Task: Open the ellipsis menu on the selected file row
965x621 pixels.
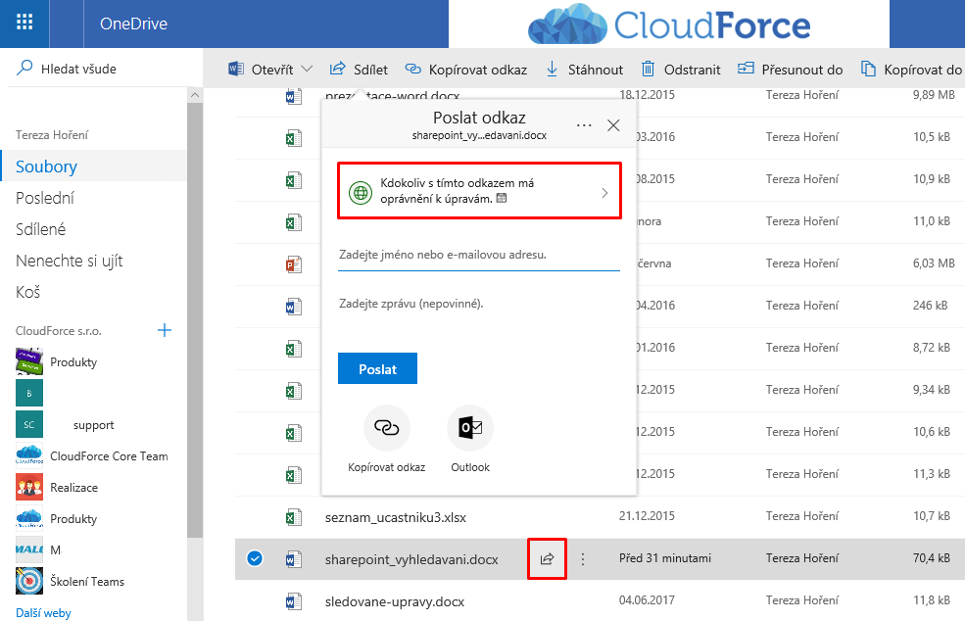Action: [583, 557]
